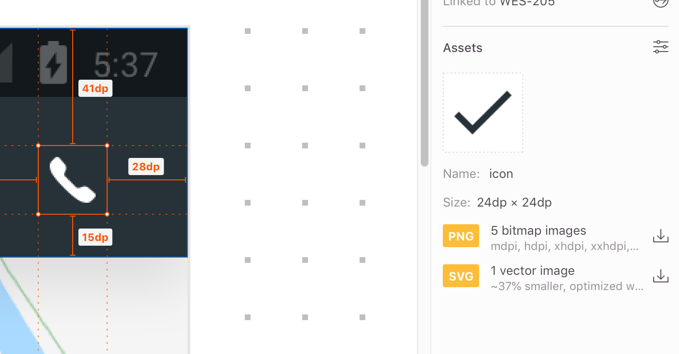679x354 pixels.
Task: Click the 28dp measurement label
Action: (146, 166)
